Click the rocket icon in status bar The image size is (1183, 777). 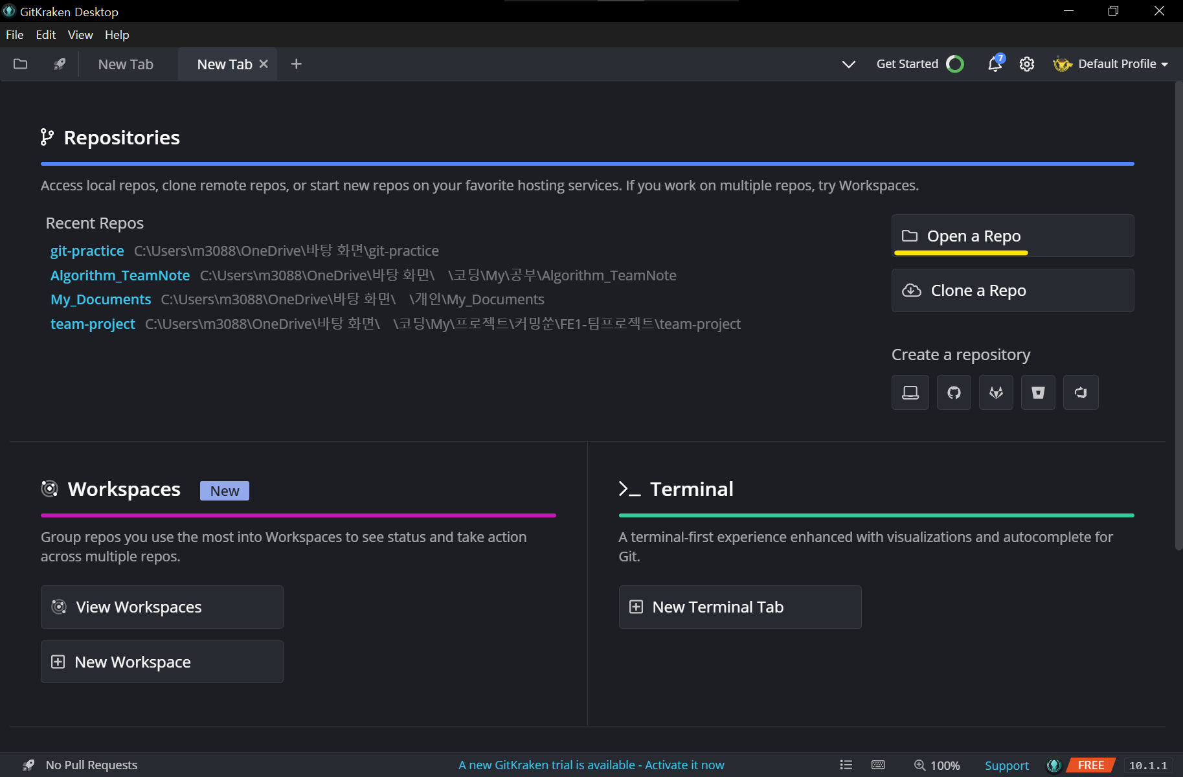click(x=28, y=765)
